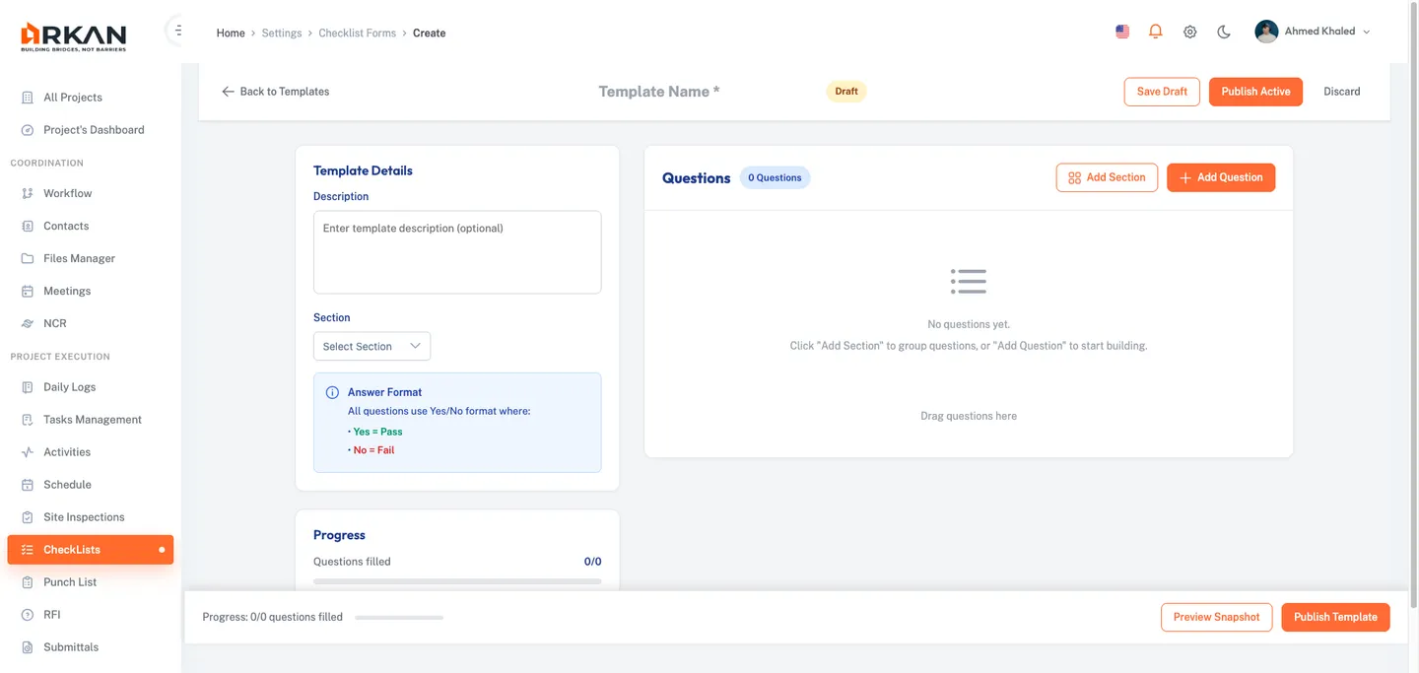1419x673 pixels.
Task: Click the settings gear icon
Action: pyautogui.click(x=1189, y=31)
